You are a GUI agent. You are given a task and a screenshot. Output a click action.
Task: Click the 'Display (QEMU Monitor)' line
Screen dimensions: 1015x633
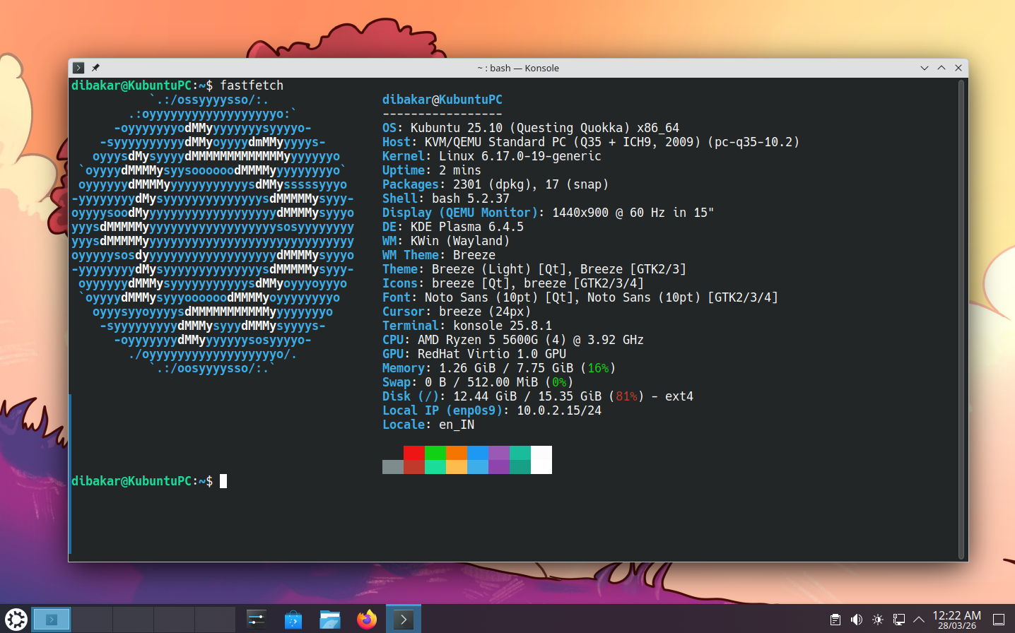(x=548, y=213)
